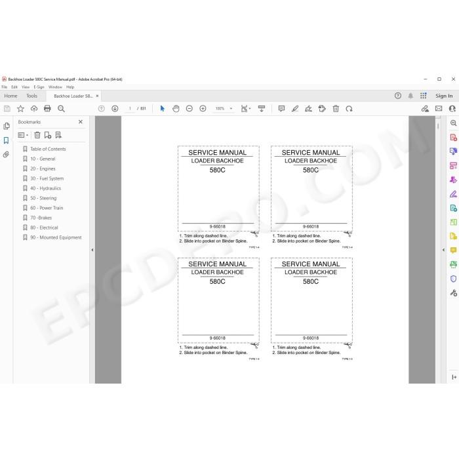Send file by email envelope icon
The width and height of the screenshot is (459, 459).
(439, 109)
